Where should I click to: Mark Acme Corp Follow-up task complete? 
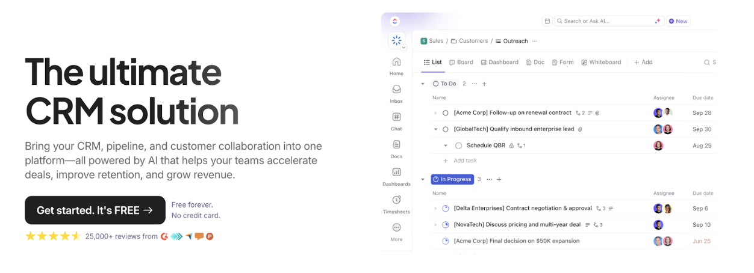446,113
